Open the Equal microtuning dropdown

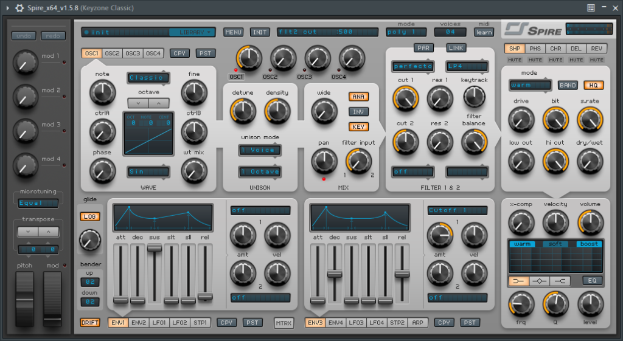(38, 203)
